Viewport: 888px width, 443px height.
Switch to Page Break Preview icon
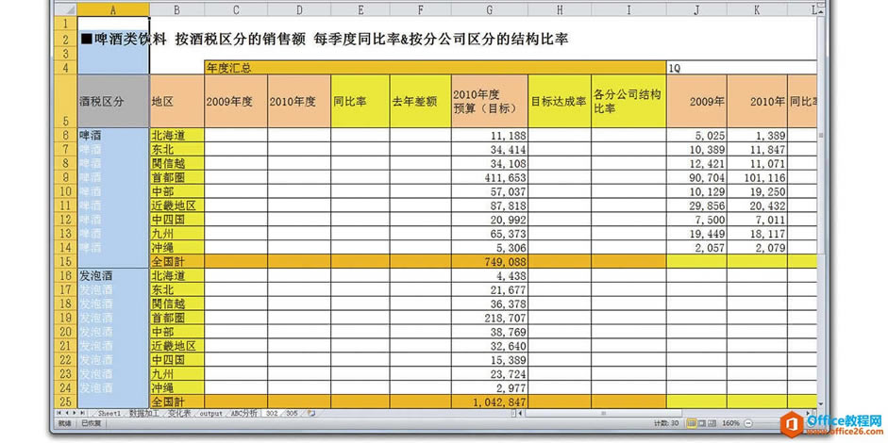coord(712,423)
